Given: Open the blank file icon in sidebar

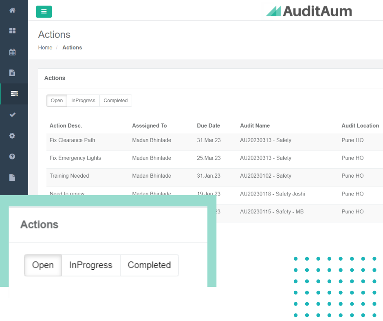Looking at the screenshot, I should [x=12, y=178].
